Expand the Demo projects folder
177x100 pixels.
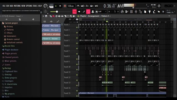[x=9, y=78]
